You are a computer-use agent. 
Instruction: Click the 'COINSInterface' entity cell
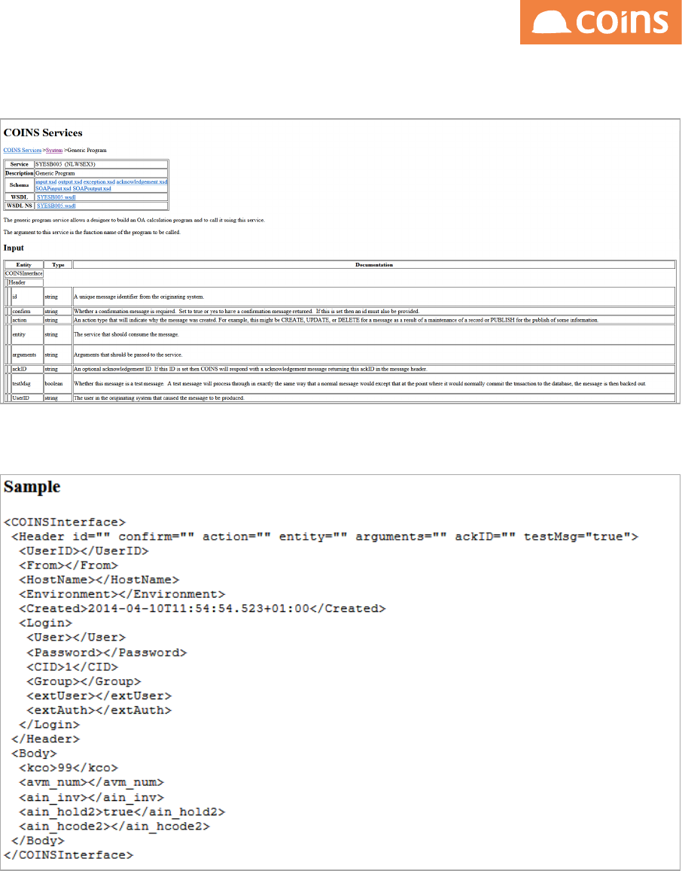pyautogui.click(x=23, y=273)
